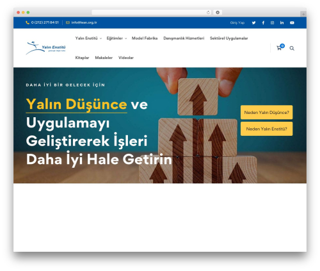Open Sektörel Uygulamalar menu item
The width and height of the screenshot is (320, 271).
(228, 38)
